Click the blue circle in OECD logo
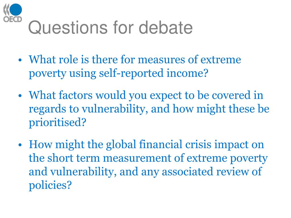Image resolution: width=291 pixels, height=218 pixels. (x=16, y=9)
